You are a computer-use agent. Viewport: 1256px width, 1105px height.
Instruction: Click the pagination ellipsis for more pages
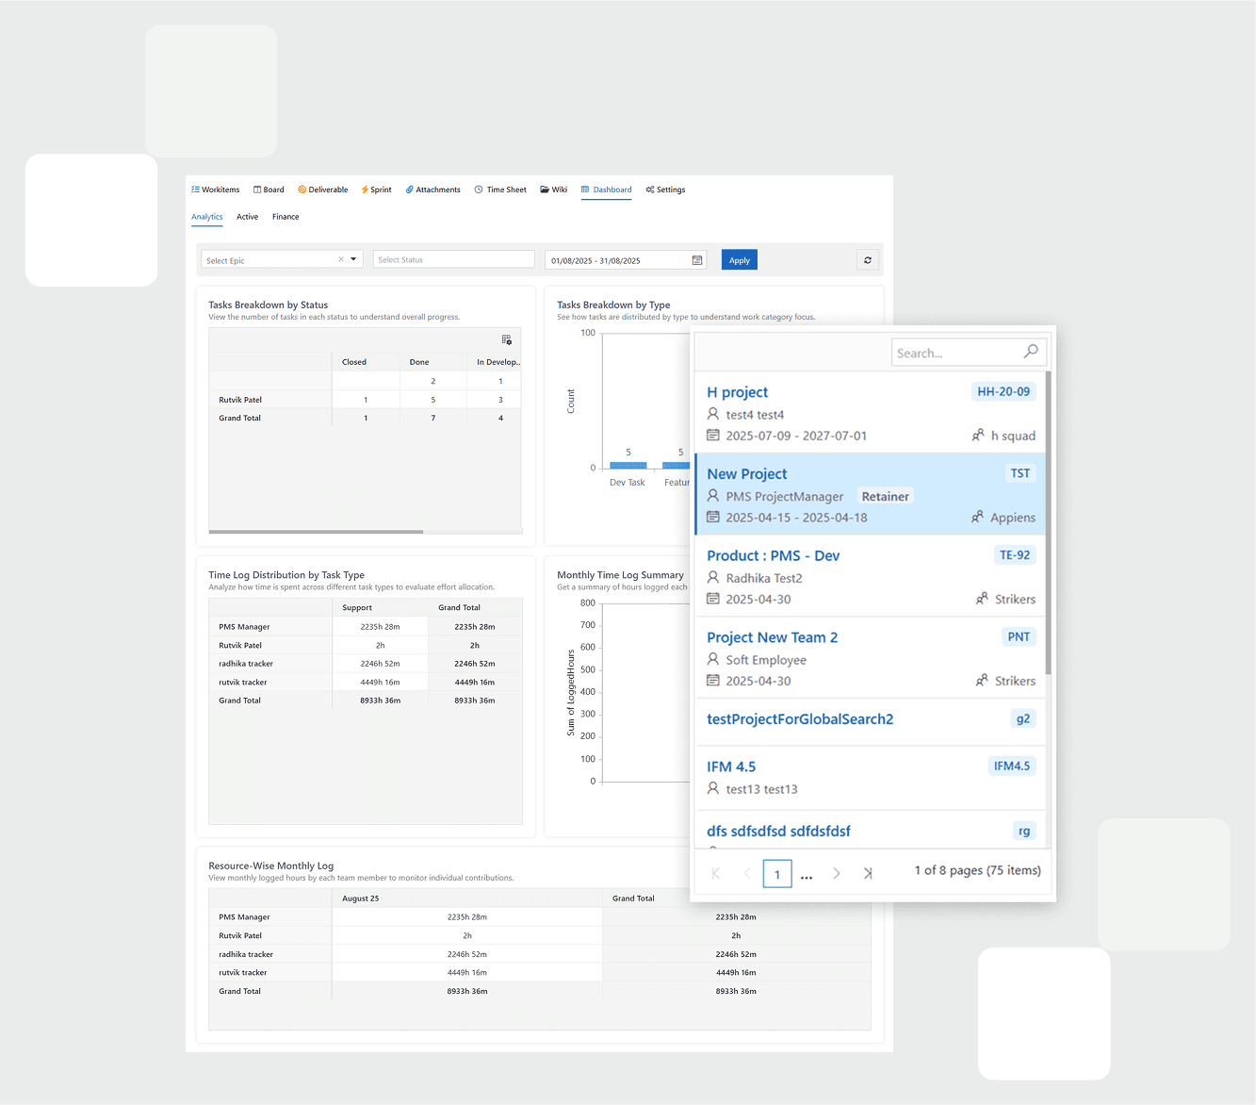(x=807, y=877)
